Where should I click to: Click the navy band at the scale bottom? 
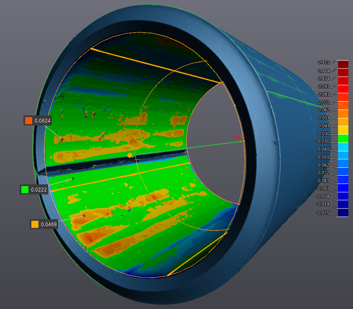[343, 213]
